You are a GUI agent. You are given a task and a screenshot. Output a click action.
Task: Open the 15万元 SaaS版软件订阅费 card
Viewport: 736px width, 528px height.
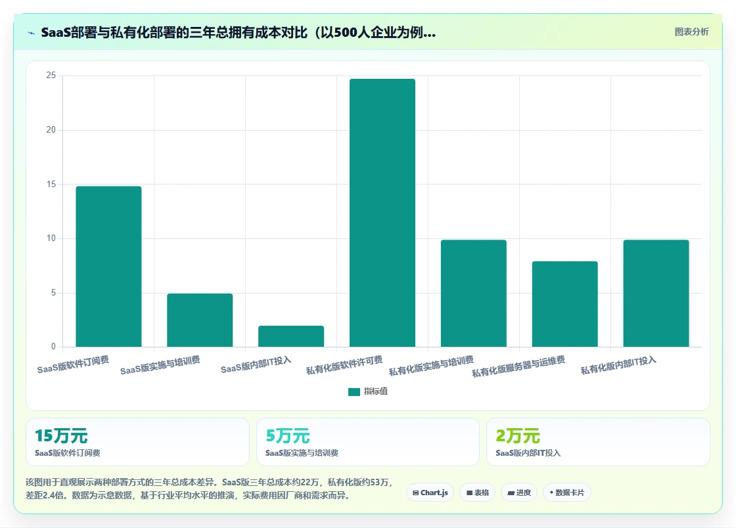pos(137,442)
